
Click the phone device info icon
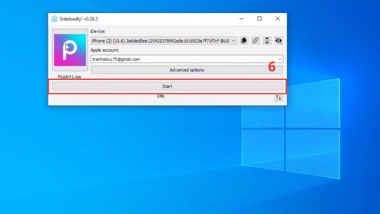267,41
